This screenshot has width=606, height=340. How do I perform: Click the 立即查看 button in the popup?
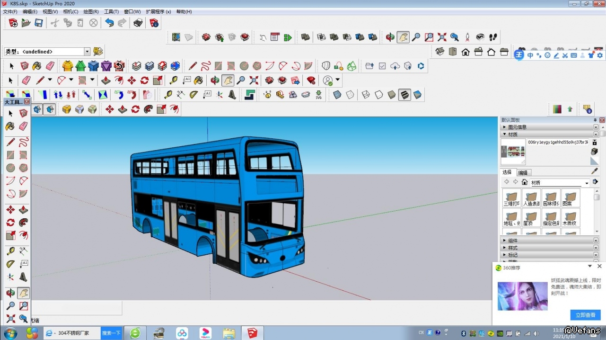[585, 315]
